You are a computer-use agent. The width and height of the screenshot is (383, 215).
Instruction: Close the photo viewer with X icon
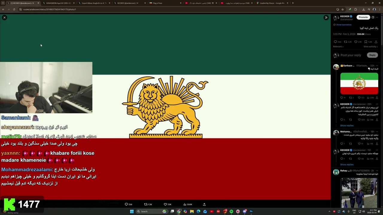click(4, 18)
